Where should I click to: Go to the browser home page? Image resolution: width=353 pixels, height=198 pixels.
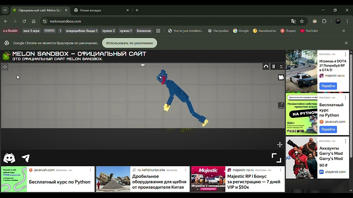(x=34, y=21)
